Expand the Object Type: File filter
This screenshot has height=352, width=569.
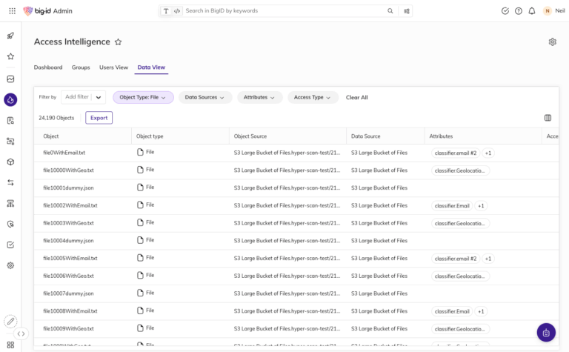click(x=143, y=97)
